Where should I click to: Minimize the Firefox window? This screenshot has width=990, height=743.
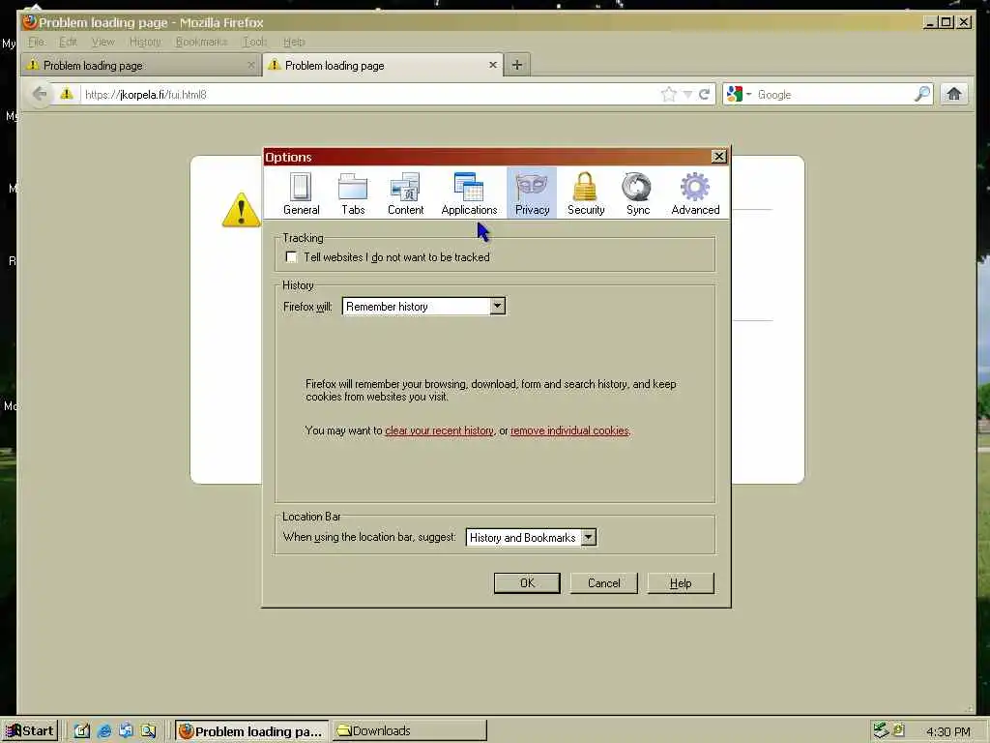(929, 22)
